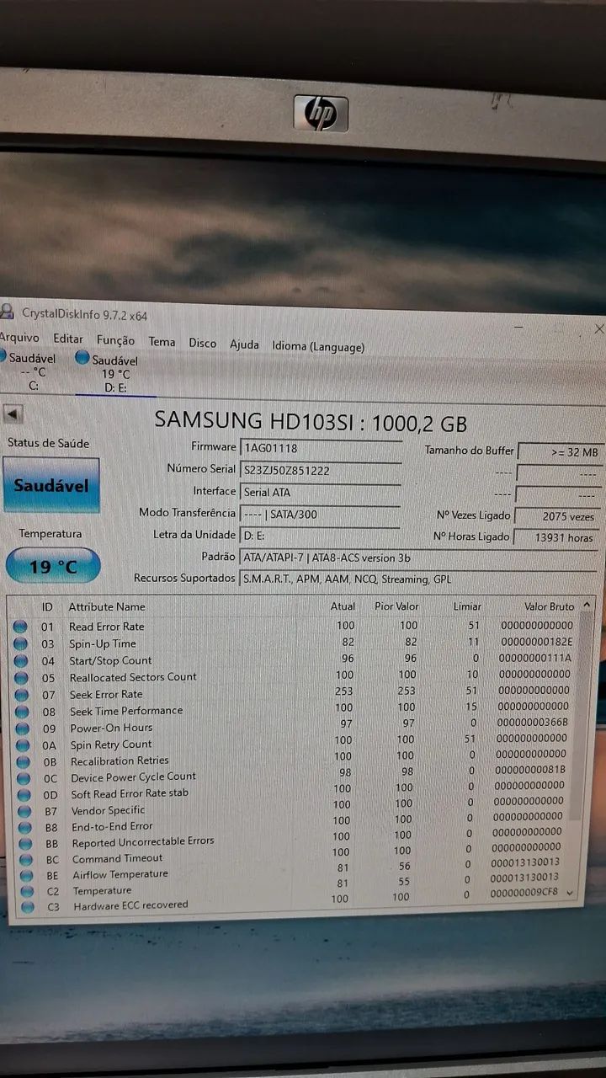Screen dimensions: 606x1078
Task: Click status icon for Seek Error Rate
Action: [x=22, y=695]
